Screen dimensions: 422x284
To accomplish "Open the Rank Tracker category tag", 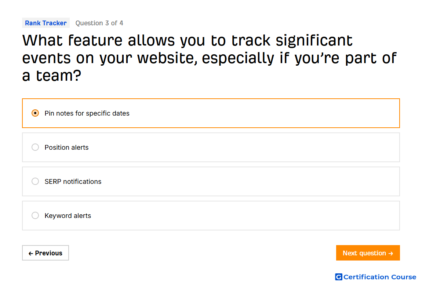I will [x=46, y=23].
